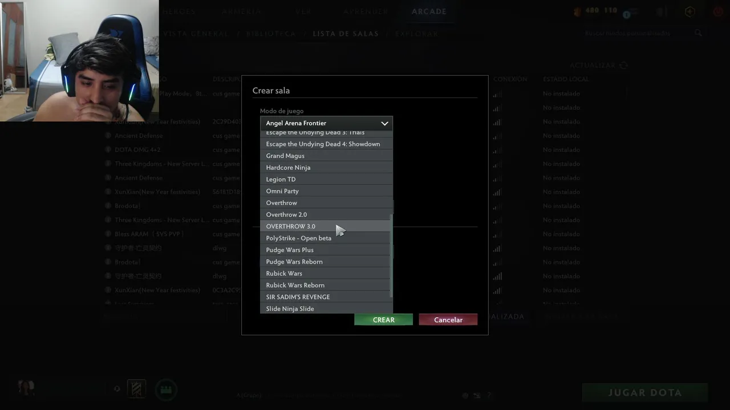
Task: Click the green CREAR button
Action: pos(383,320)
